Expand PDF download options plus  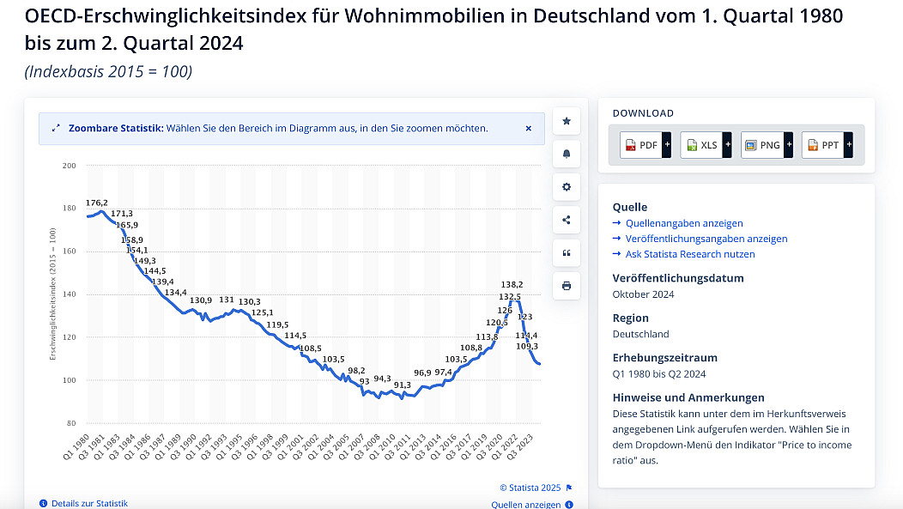[667, 145]
